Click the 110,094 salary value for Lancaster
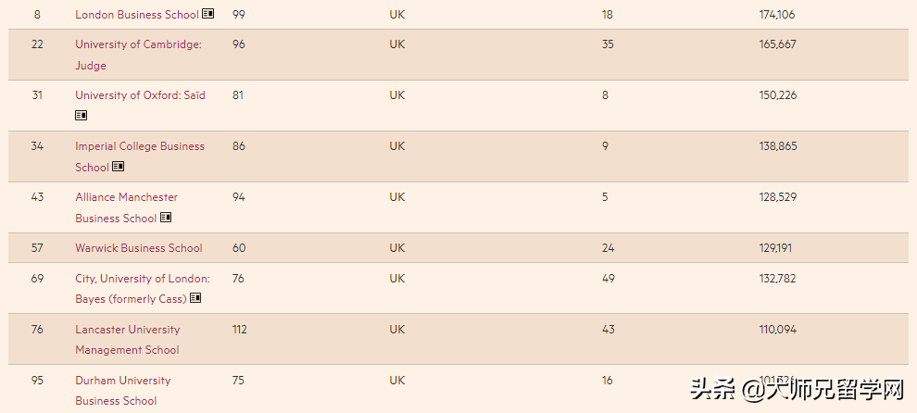Screen dimensions: 917x413 [x=777, y=330]
